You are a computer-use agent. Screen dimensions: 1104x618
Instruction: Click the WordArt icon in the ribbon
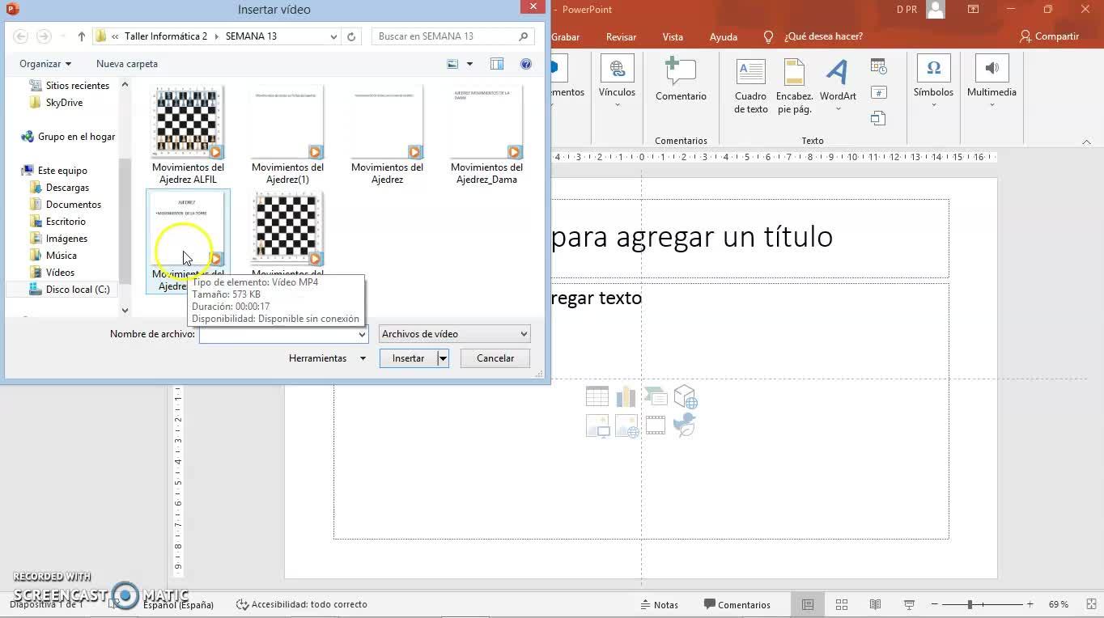(837, 73)
